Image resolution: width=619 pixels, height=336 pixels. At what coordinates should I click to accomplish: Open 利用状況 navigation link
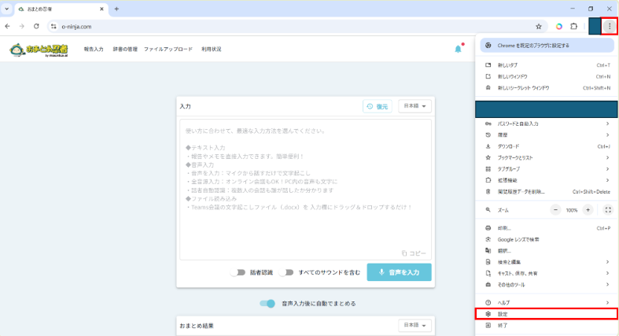[x=212, y=49]
